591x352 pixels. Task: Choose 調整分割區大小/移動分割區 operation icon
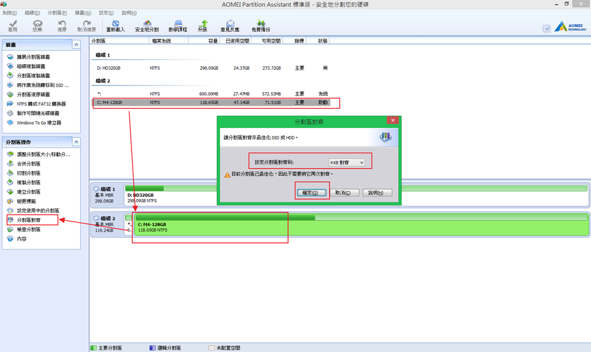(10, 154)
